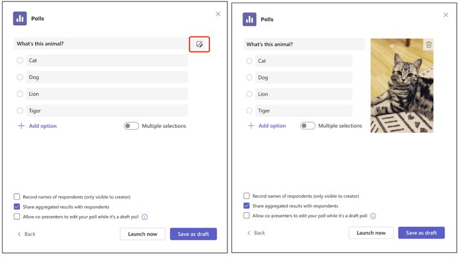The height and width of the screenshot is (257, 462).
Task: Check Record names of respondents in left dialog
Action: (17, 197)
